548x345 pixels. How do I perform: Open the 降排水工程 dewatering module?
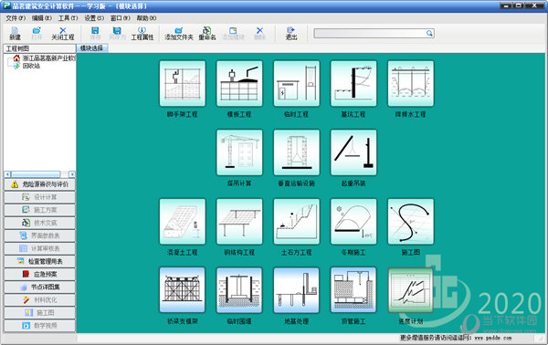pos(411,83)
